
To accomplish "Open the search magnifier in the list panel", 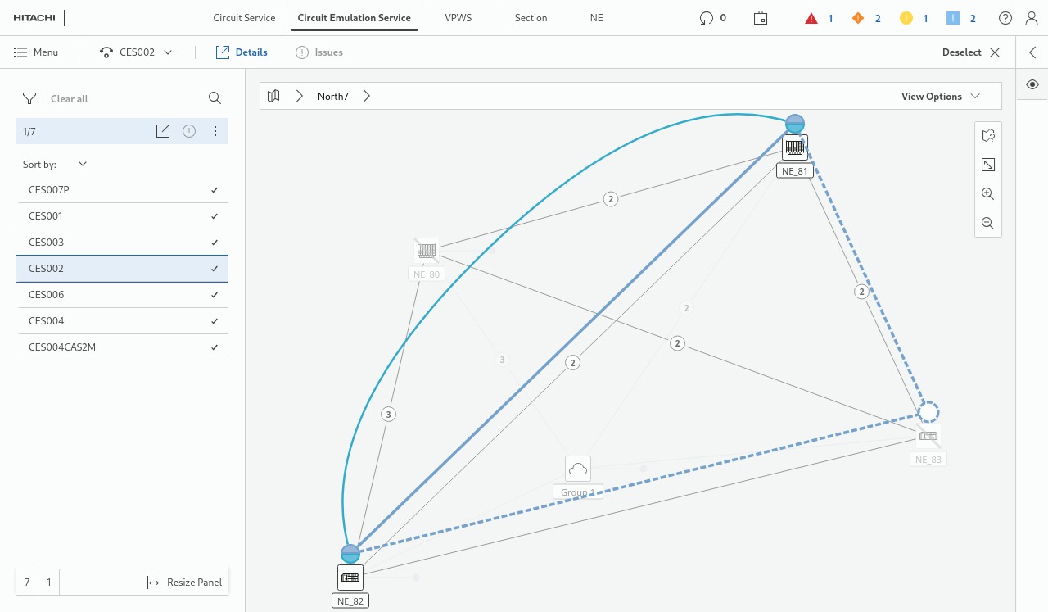I will (215, 98).
